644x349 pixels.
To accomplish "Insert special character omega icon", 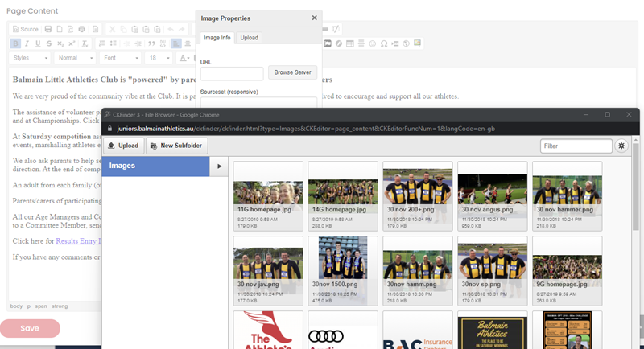I will (x=383, y=43).
